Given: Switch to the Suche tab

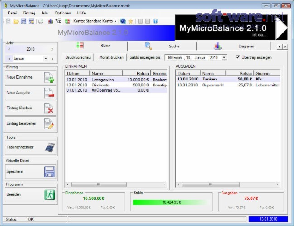Looking at the screenshot, I should [162, 46].
